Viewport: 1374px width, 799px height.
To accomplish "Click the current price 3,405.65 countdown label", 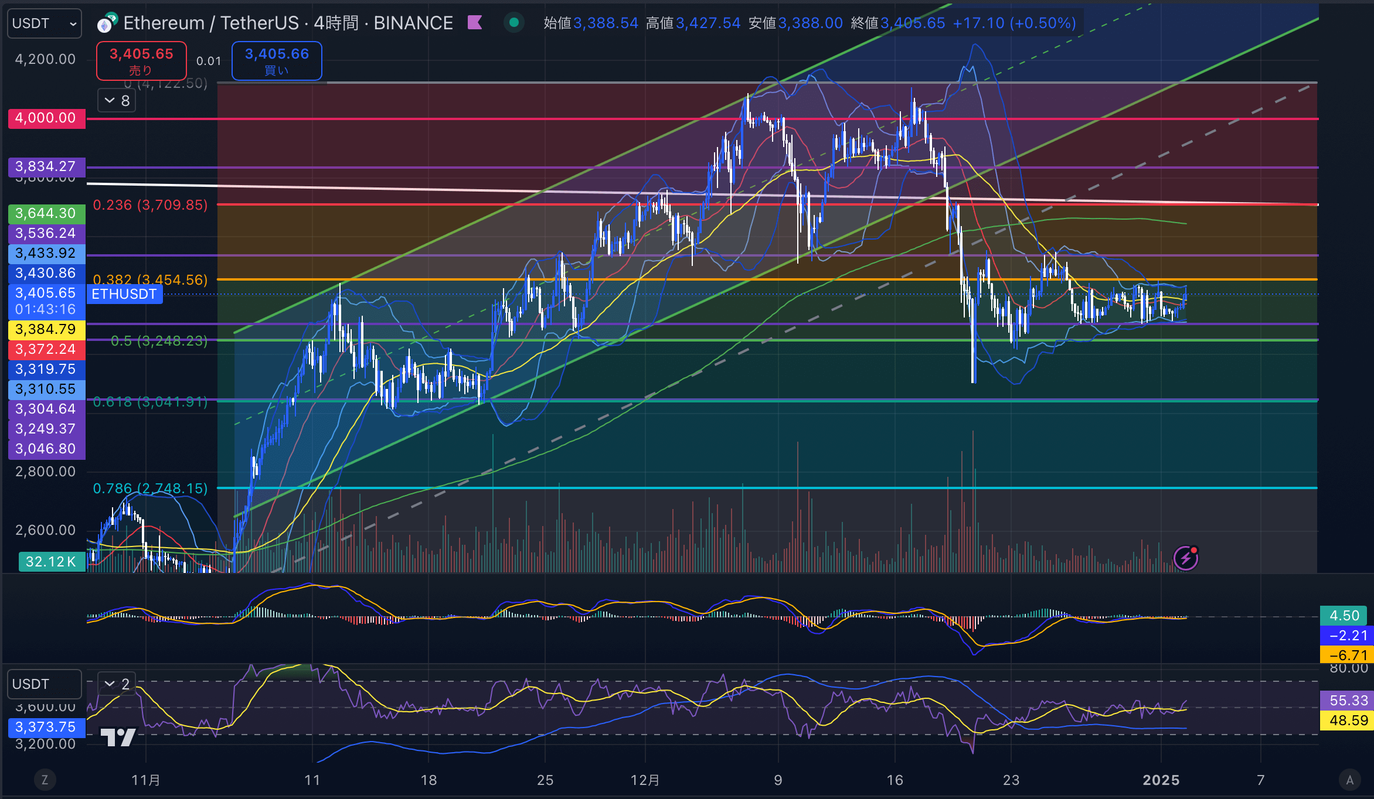I will click(x=46, y=301).
